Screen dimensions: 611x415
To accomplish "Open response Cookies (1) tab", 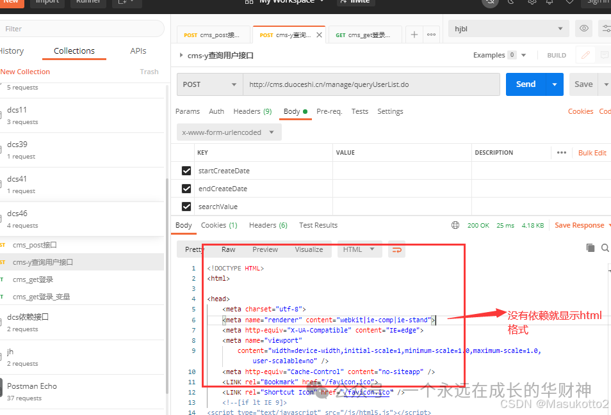I will (x=219, y=225).
